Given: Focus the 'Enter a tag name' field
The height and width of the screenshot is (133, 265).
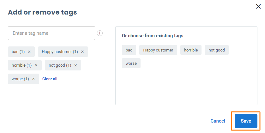Looking at the screenshot, I should pyautogui.click(x=51, y=33).
